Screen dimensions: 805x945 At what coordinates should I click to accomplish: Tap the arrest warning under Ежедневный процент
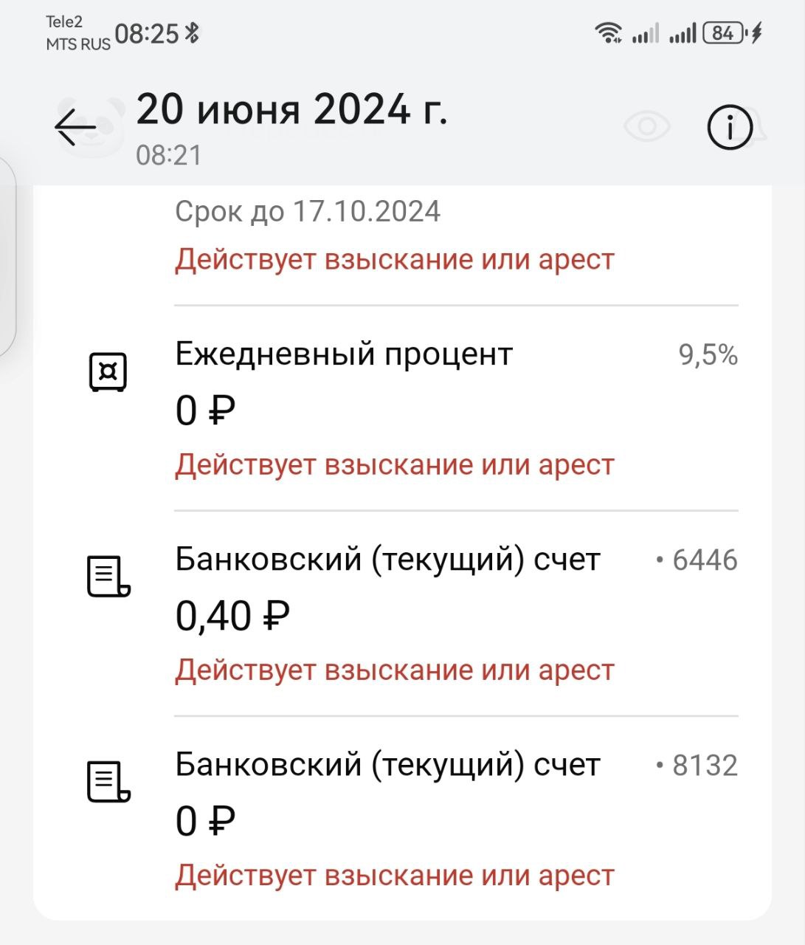click(395, 465)
